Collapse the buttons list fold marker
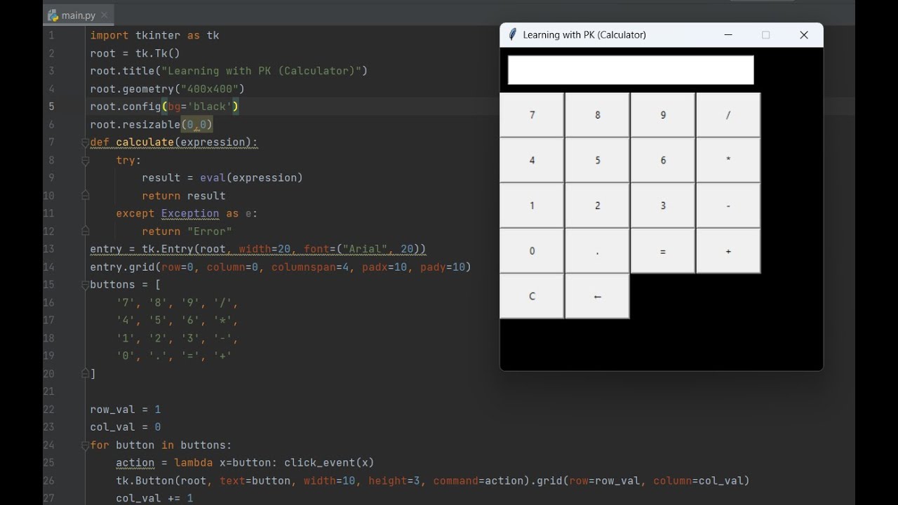The image size is (898, 505). (85, 285)
